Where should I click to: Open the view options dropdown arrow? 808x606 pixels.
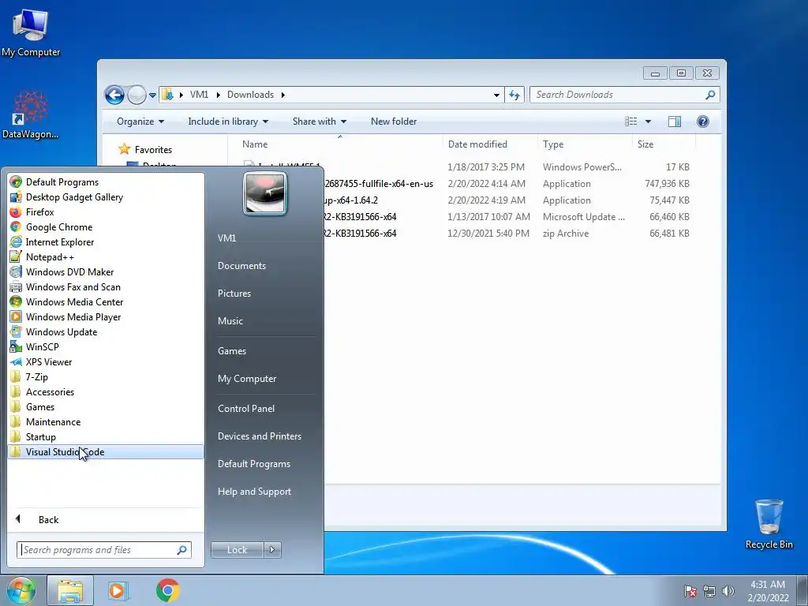649,122
